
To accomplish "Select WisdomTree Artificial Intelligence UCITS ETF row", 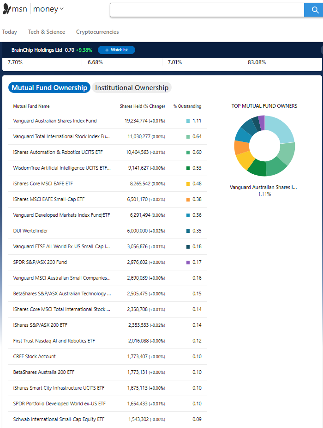I will pyautogui.click(x=108, y=168).
